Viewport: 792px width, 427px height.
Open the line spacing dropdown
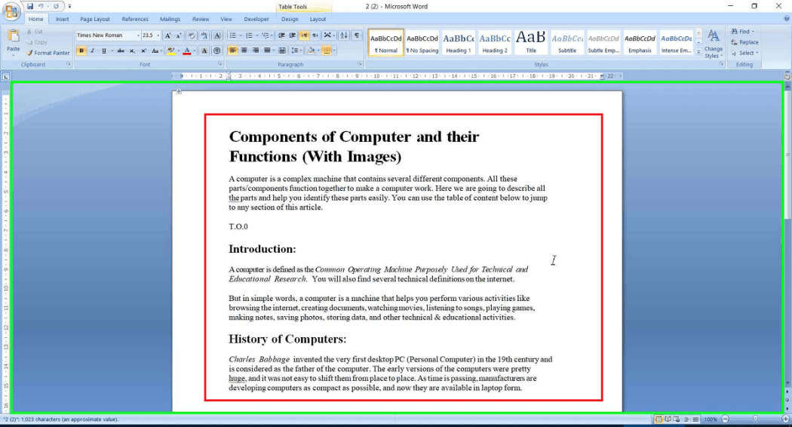click(296, 51)
